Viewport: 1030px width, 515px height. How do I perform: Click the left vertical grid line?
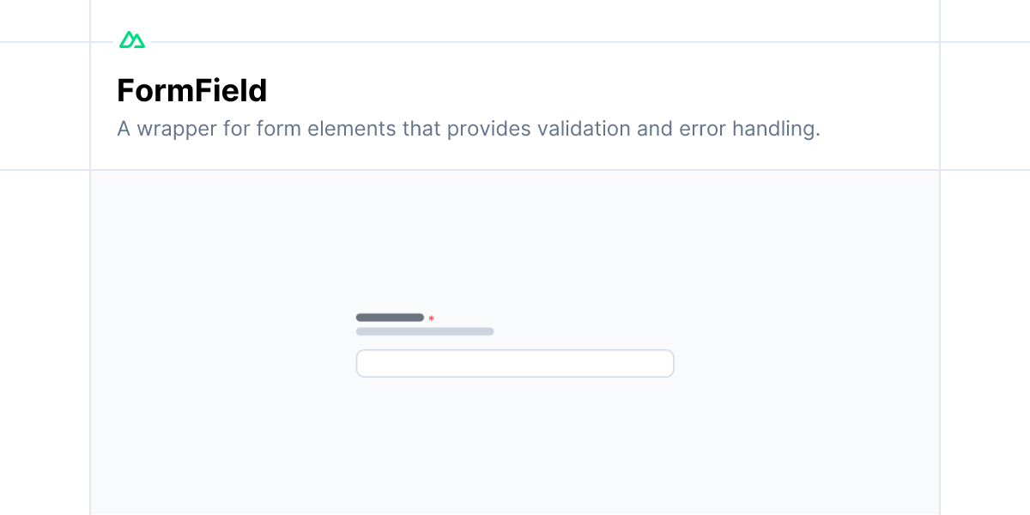tap(90, 257)
